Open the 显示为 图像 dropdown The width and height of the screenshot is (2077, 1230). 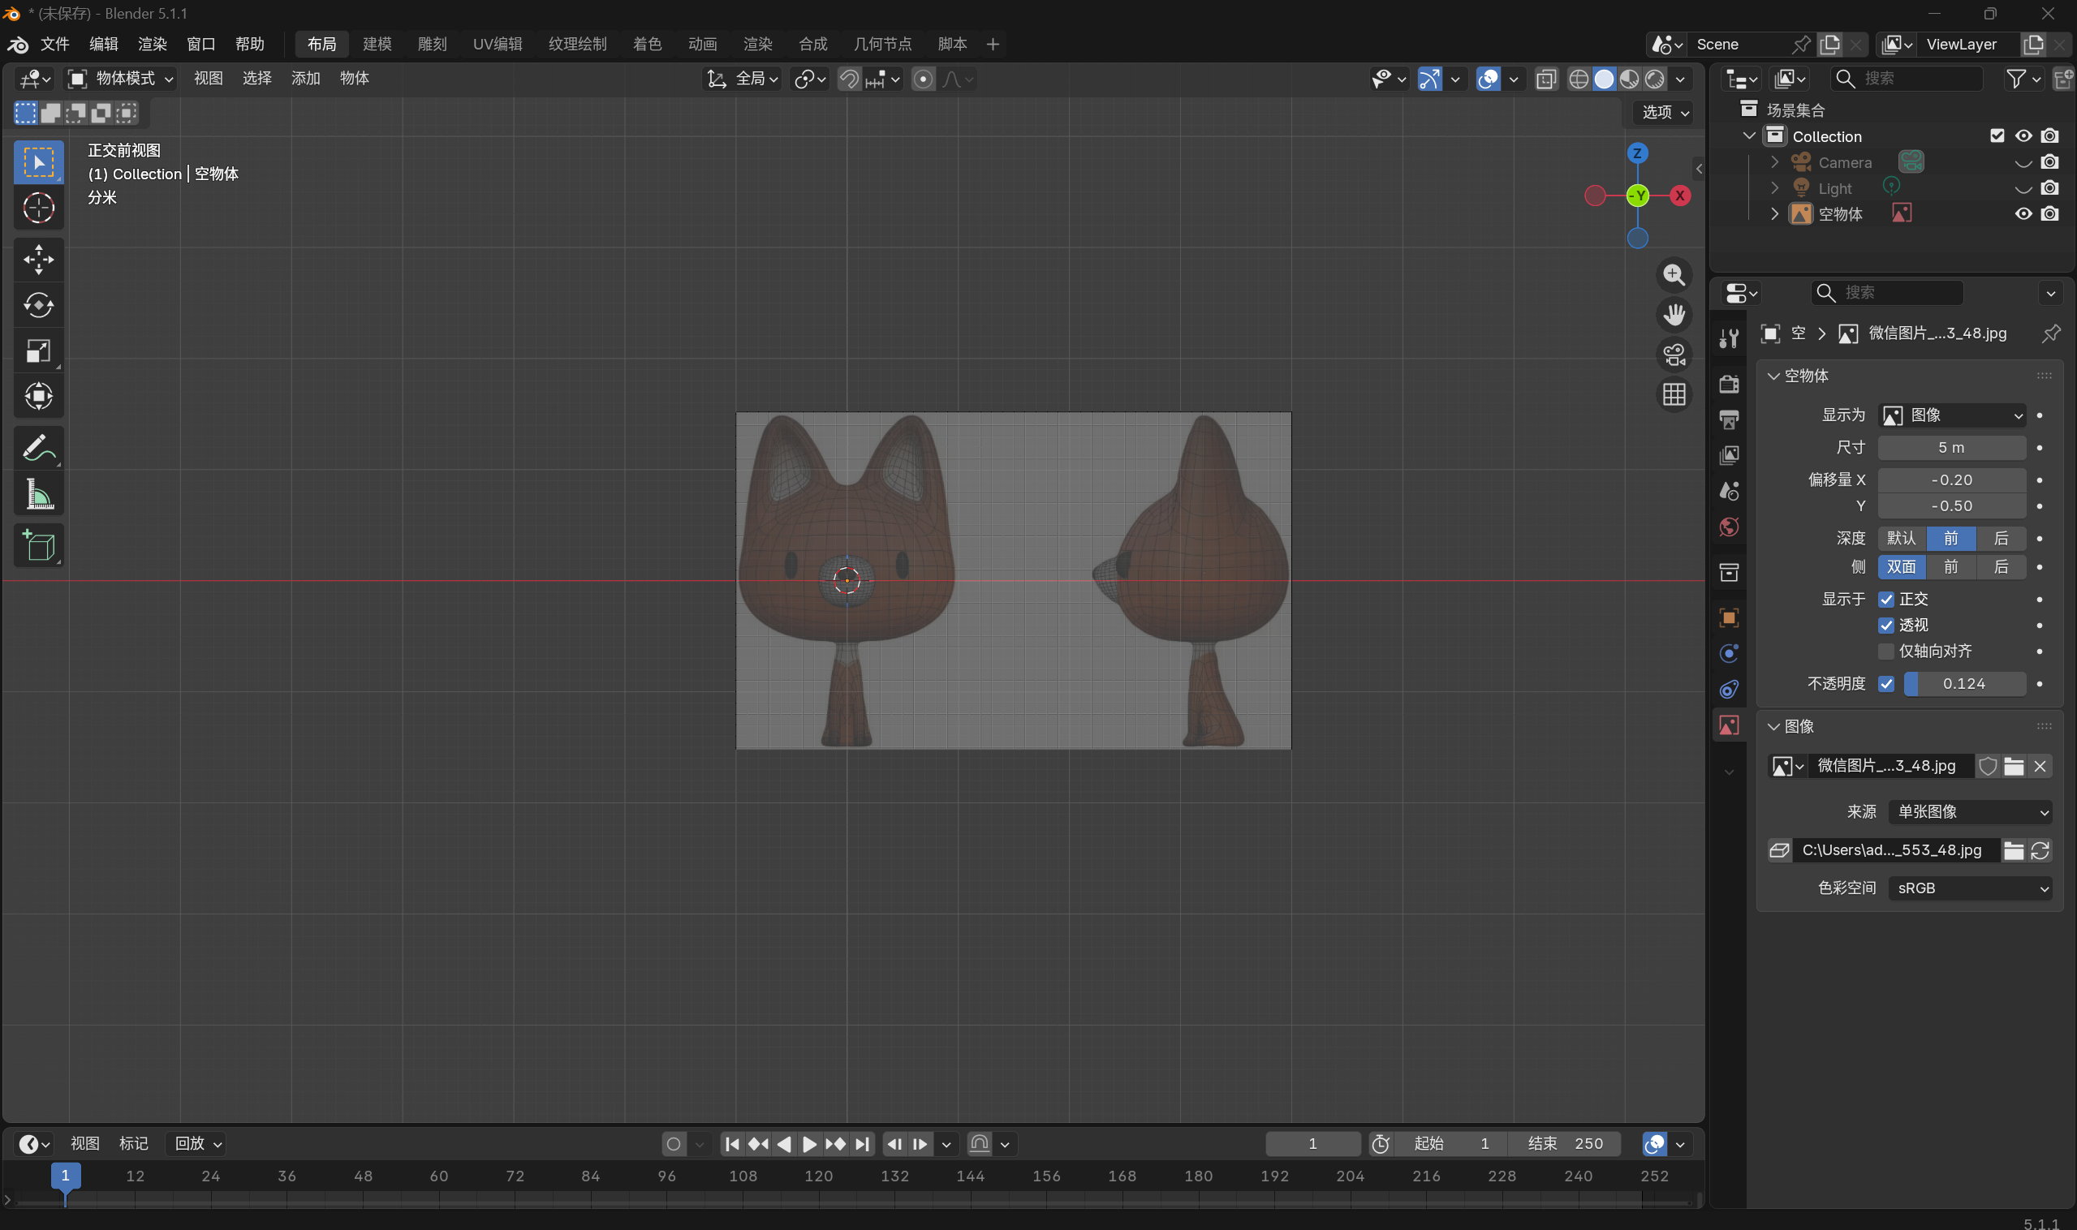[1952, 415]
